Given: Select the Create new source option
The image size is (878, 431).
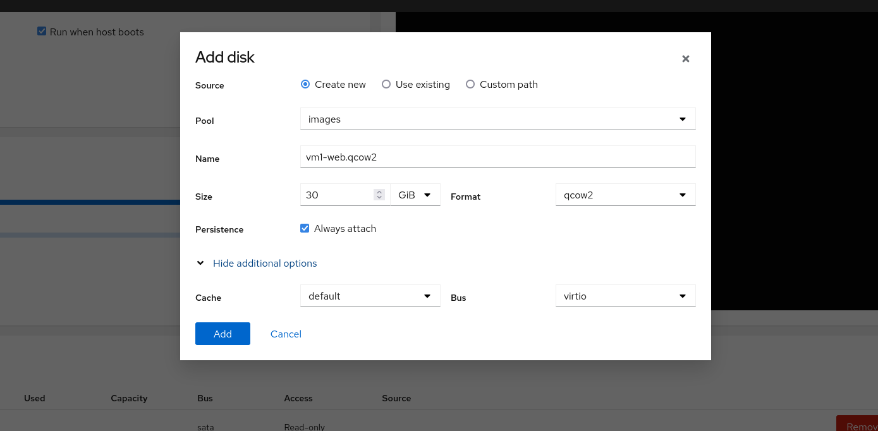Looking at the screenshot, I should pos(305,84).
